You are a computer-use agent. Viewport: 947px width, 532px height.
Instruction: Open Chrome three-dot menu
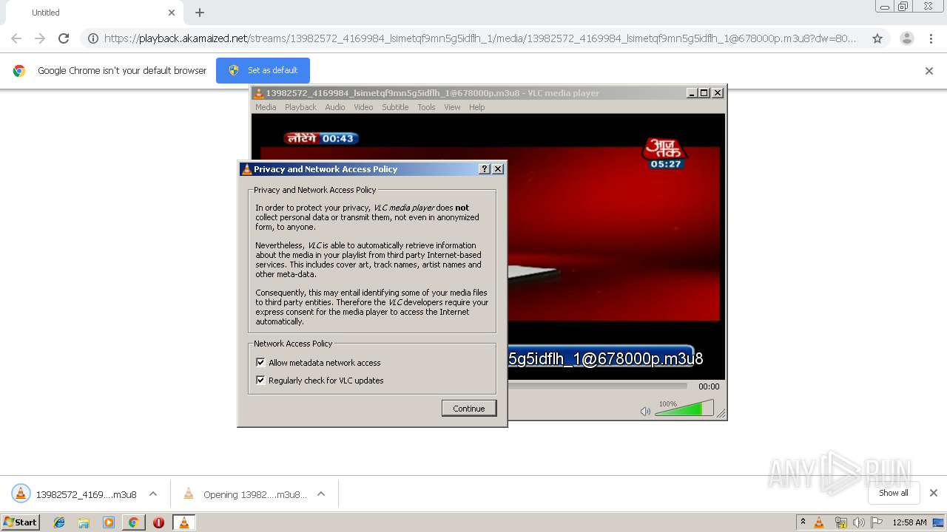(931, 38)
